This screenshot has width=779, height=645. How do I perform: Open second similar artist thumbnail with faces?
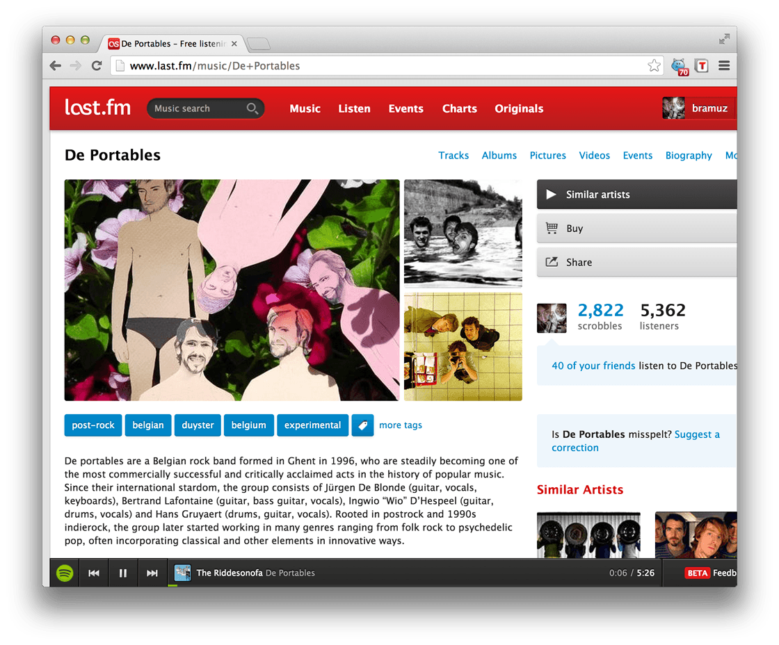[696, 534]
